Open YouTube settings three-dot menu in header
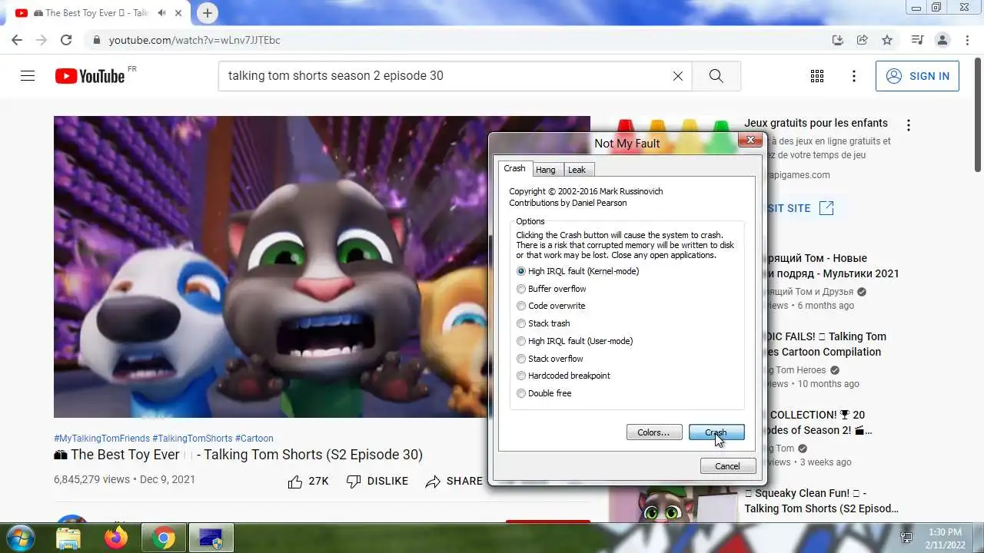Viewport: 984px width, 553px height. point(853,76)
